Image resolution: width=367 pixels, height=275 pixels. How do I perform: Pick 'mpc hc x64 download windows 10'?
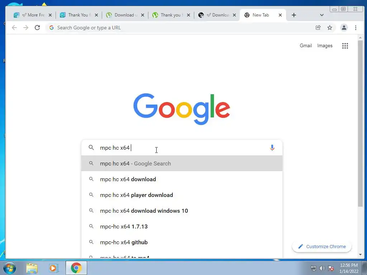click(182, 211)
